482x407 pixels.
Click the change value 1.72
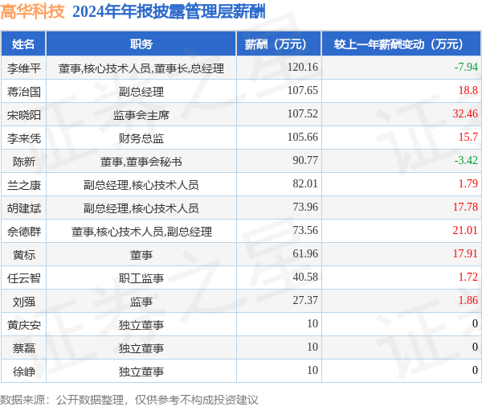pos(468,277)
